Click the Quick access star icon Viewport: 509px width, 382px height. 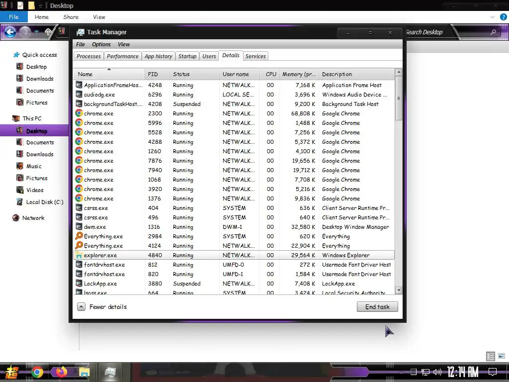[x=16, y=55]
